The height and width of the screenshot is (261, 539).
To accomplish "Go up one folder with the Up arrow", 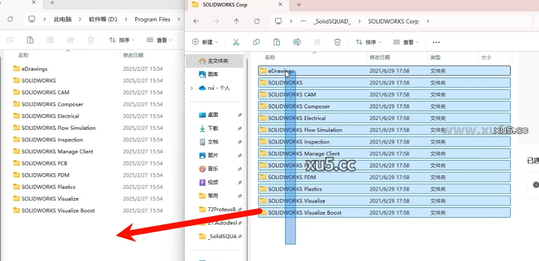I will [x=236, y=21].
